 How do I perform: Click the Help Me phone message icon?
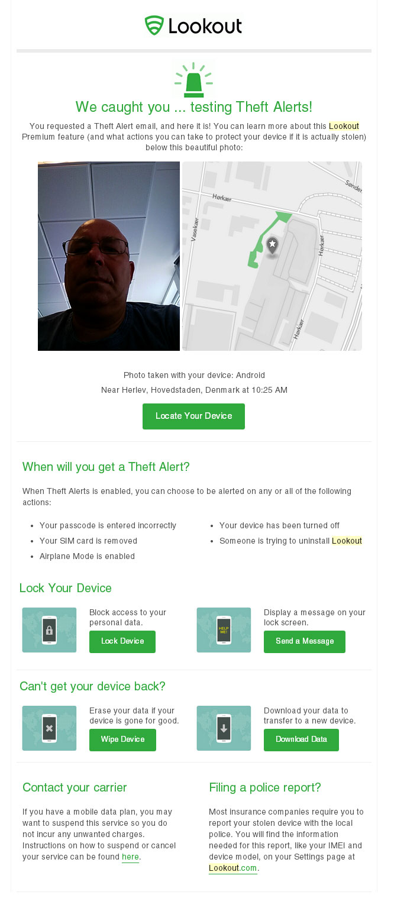224,630
